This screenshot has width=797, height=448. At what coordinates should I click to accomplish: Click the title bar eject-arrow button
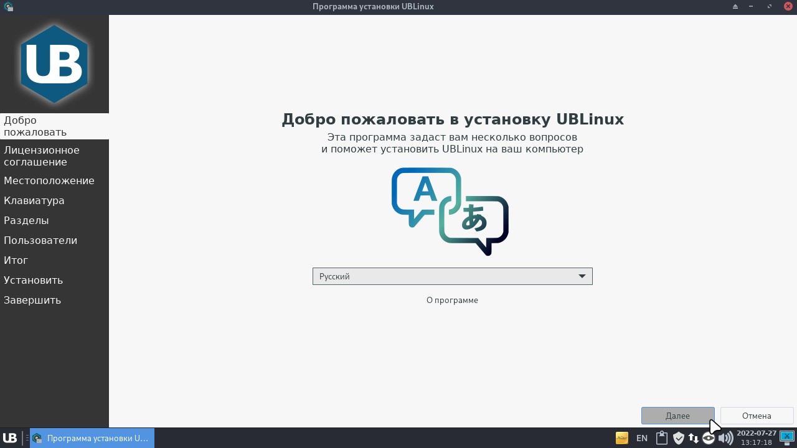point(735,6)
